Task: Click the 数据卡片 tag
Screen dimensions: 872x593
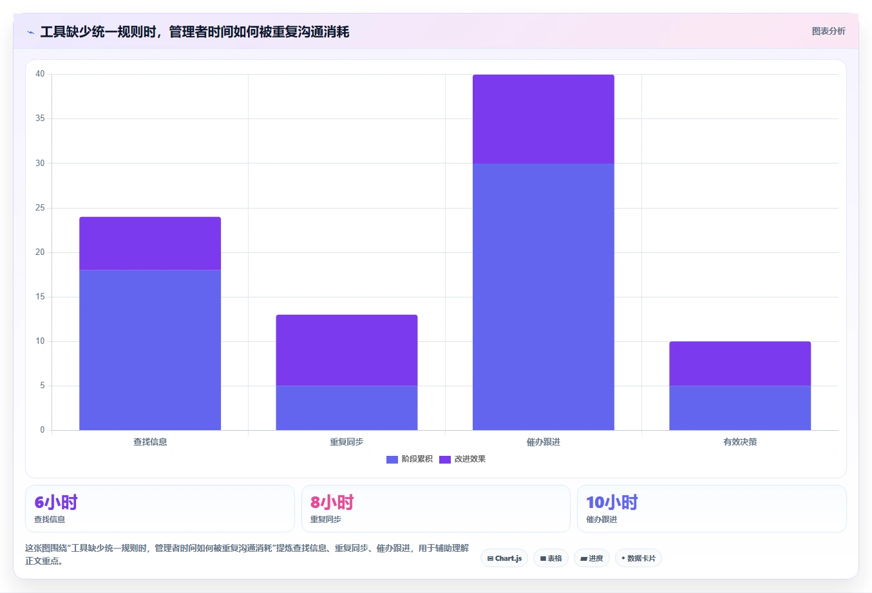Action: (638, 558)
